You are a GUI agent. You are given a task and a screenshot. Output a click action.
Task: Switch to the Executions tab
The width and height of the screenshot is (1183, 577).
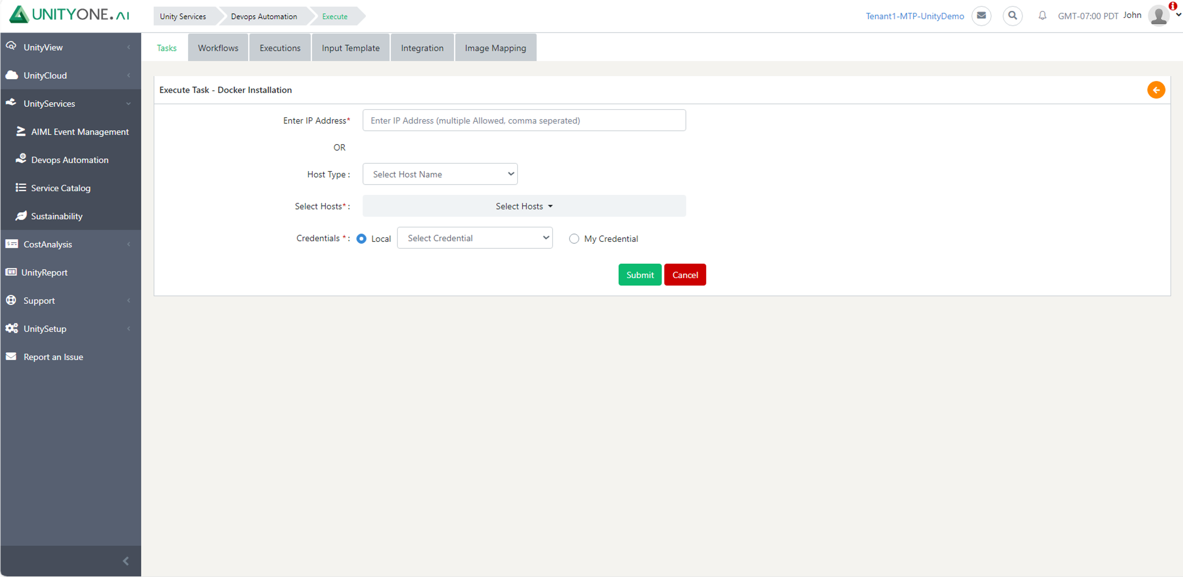(280, 48)
